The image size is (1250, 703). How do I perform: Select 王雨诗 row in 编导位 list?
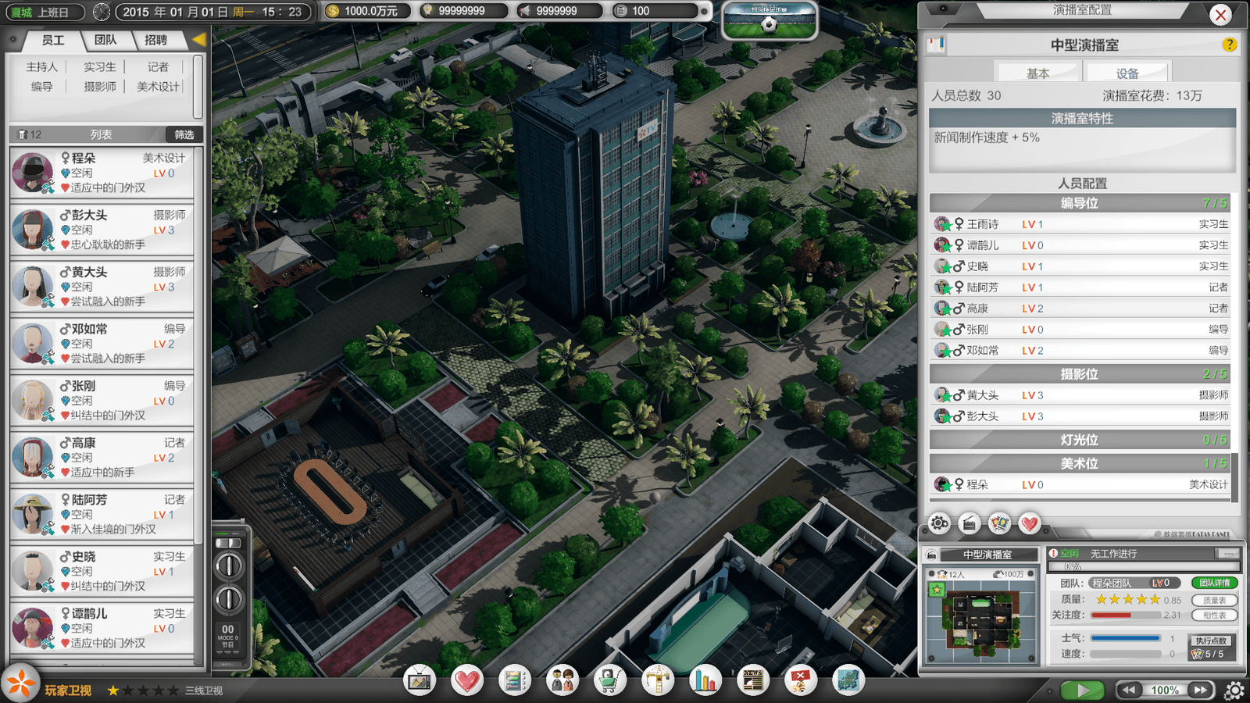tap(1080, 224)
